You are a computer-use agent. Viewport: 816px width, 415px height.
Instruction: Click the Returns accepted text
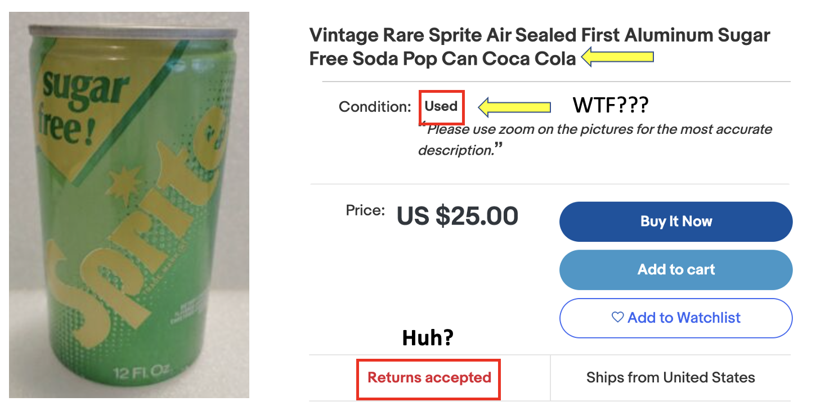[429, 377]
